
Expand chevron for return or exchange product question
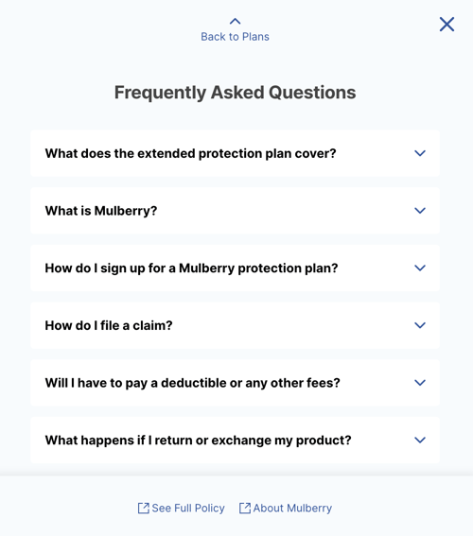(420, 440)
